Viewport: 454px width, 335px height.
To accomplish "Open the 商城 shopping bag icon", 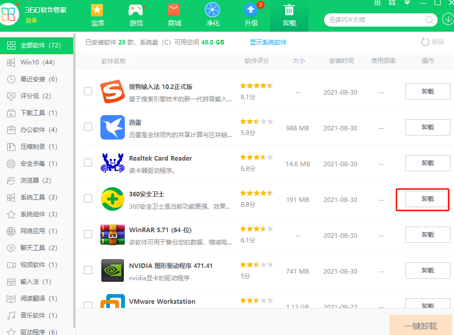I will tap(174, 10).
